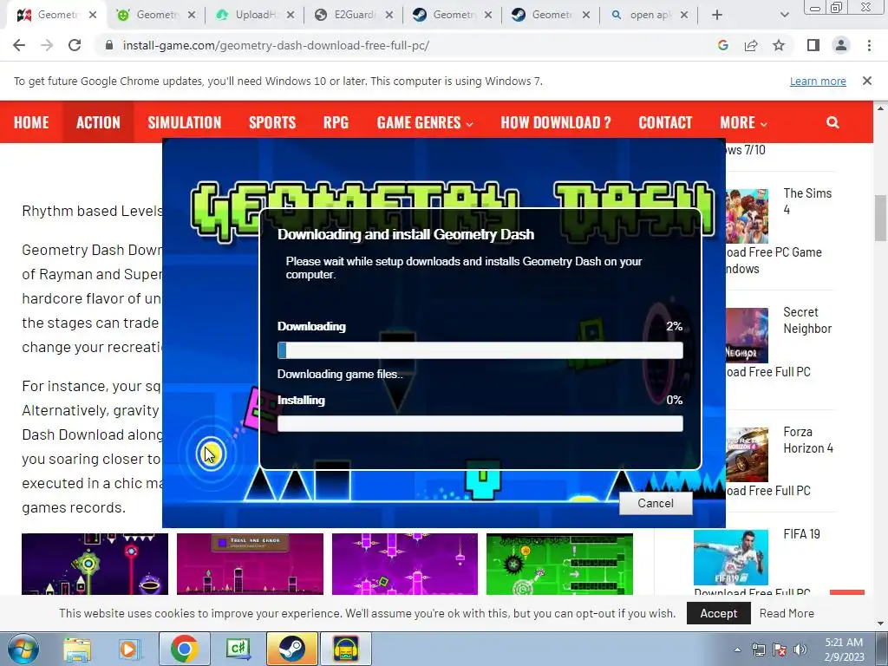Image resolution: width=888 pixels, height=666 pixels.
Task: Click the FIFA 19 thumbnail image
Action: coord(731,558)
